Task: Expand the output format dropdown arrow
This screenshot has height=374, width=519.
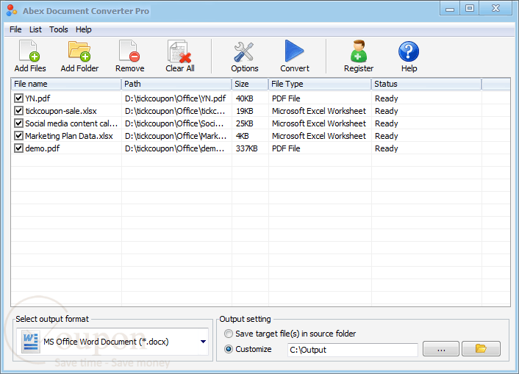Action: (x=203, y=342)
